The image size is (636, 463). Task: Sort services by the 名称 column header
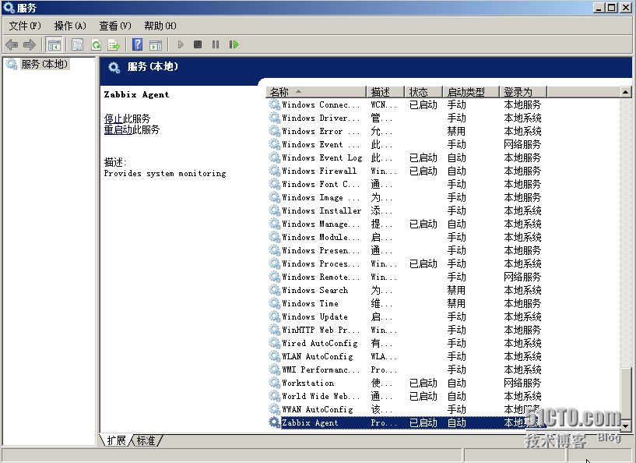point(316,92)
